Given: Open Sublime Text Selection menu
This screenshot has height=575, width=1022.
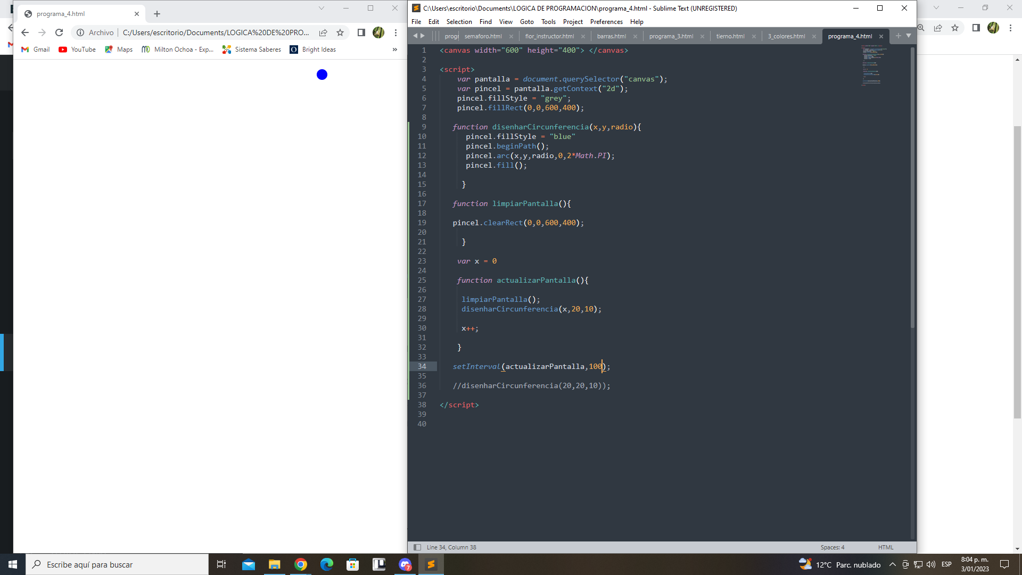Looking at the screenshot, I should [459, 22].
